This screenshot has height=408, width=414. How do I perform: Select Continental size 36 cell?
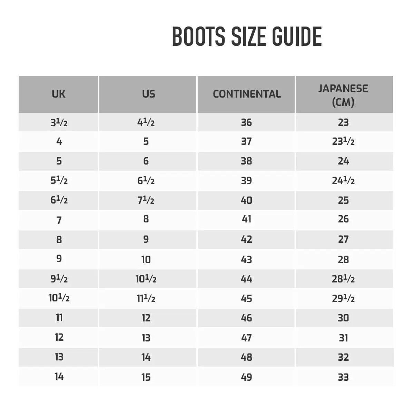pyautogui.click(x=246, y=122)
